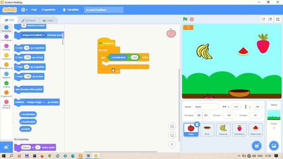Select the Apple sprite thumbnail

coord(191,129)
